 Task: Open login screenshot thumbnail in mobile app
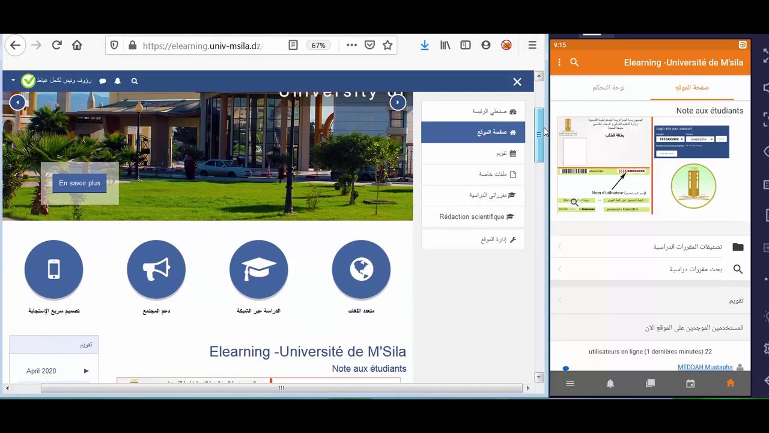[x=691, y=142]
